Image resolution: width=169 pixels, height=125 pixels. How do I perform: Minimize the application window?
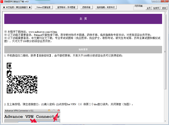tap(154, 1)
